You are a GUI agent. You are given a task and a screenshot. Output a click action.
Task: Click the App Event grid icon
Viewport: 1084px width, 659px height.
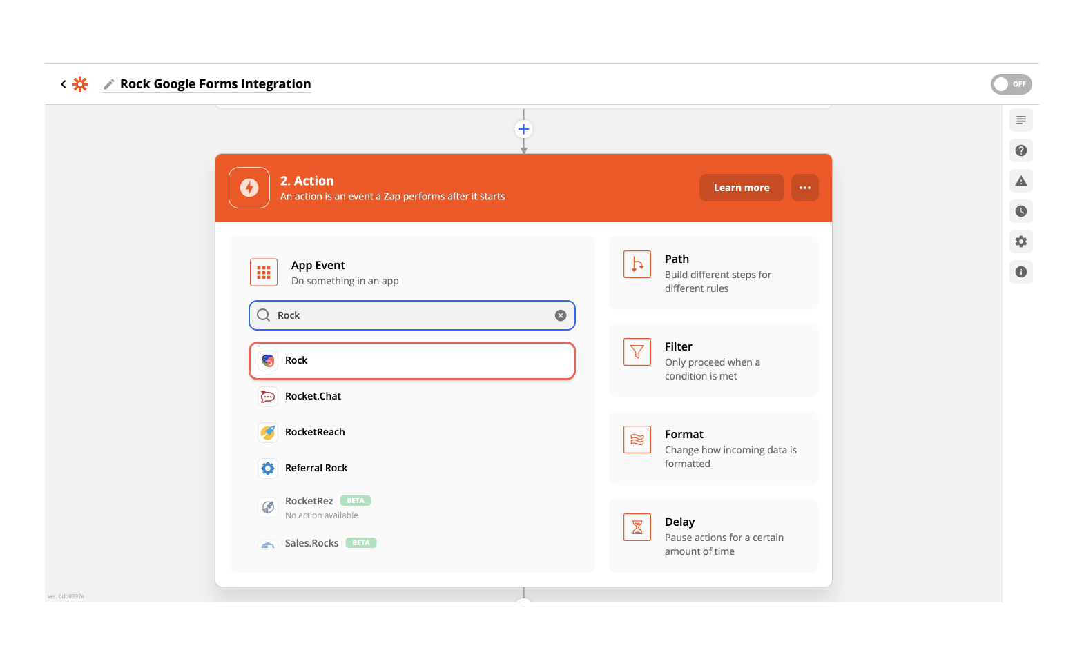[x=264, y=273]
